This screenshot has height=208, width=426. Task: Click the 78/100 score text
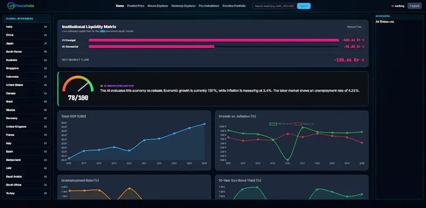(x=78, y=98)
